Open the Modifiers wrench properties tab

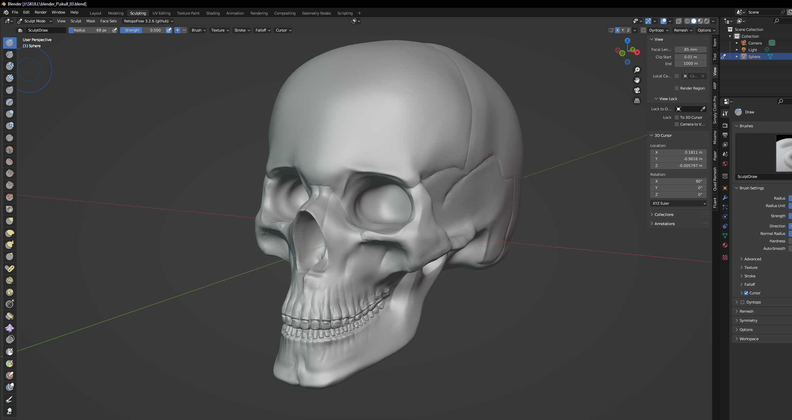(x=725, y=198)
